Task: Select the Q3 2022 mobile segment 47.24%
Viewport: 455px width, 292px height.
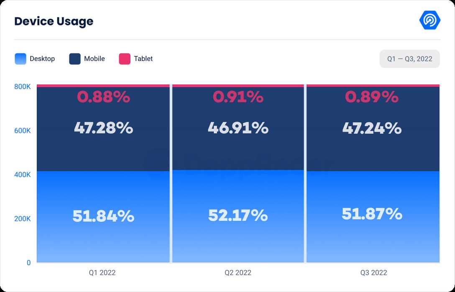Action: pyautogui.click(x=372, y=128)
